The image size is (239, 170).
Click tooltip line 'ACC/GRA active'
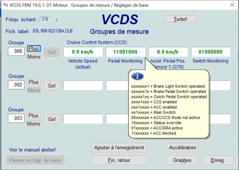[157, 128]
